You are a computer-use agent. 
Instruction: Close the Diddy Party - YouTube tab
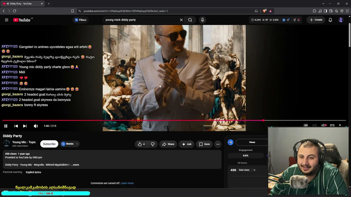pos(42,4)
